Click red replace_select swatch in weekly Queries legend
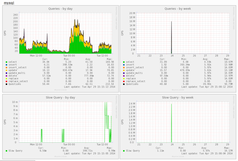 pyautogui.click(x=124, y=82)
